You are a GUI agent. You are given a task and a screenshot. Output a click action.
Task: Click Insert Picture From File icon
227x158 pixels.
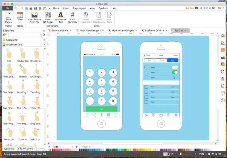[34, 14]
